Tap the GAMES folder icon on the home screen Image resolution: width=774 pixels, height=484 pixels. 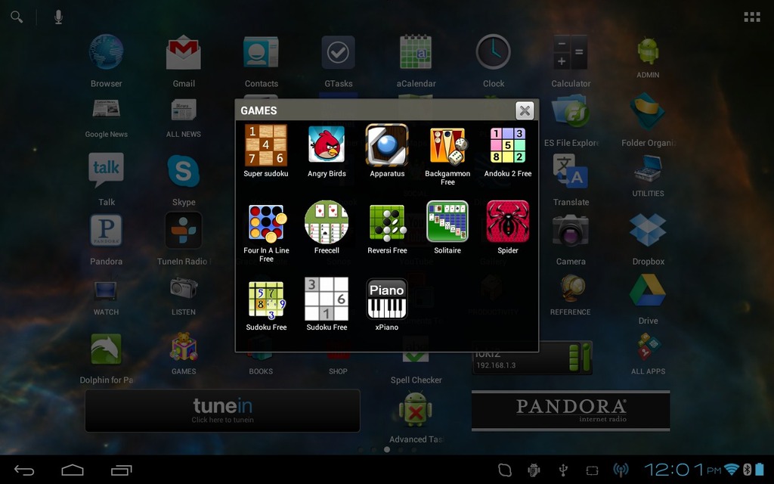click(x=184, y=346)
